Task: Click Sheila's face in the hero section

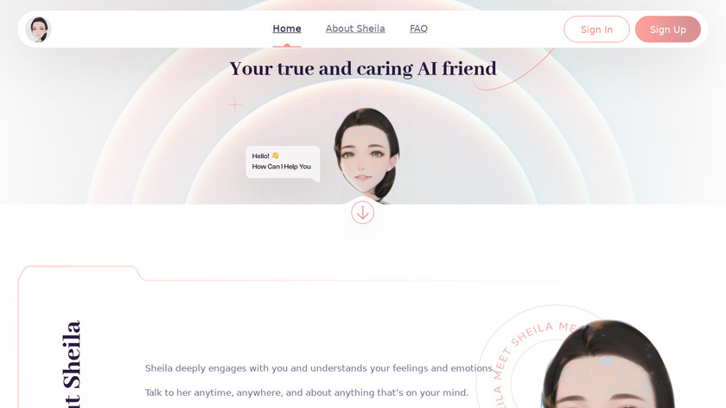Action: tap(366, 155)
